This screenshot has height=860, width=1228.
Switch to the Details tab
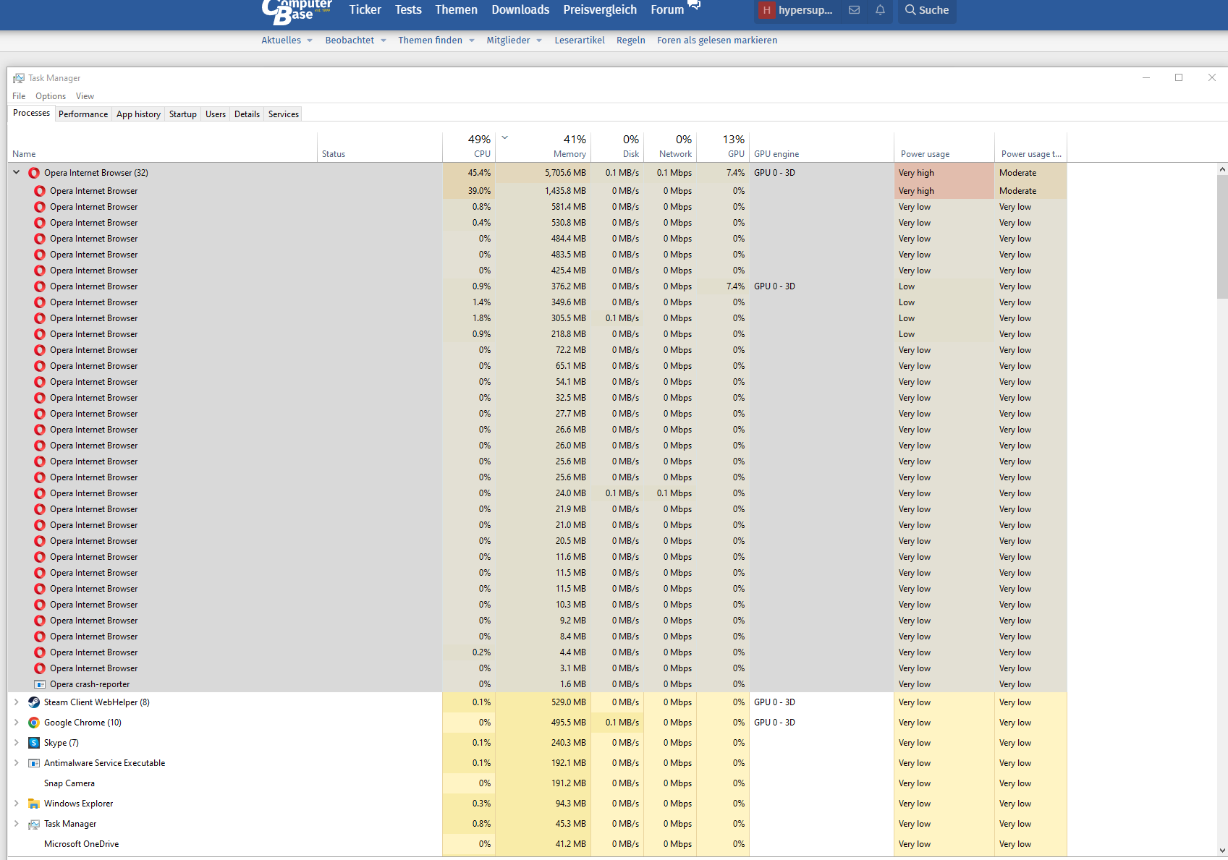[x=247, y=114]
